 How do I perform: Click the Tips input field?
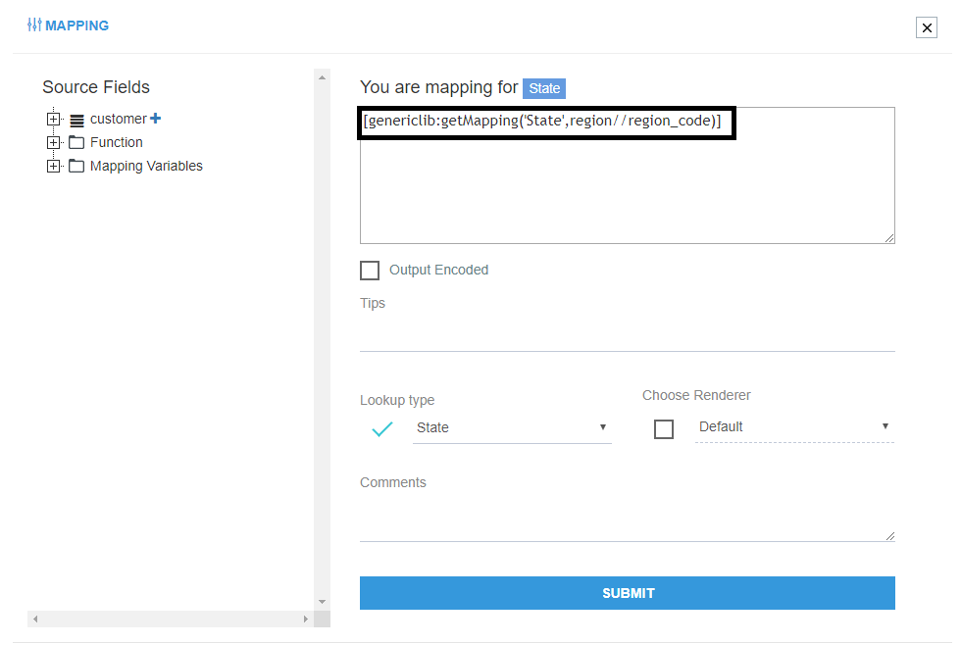pyautogui.click(x=627, y=334)
